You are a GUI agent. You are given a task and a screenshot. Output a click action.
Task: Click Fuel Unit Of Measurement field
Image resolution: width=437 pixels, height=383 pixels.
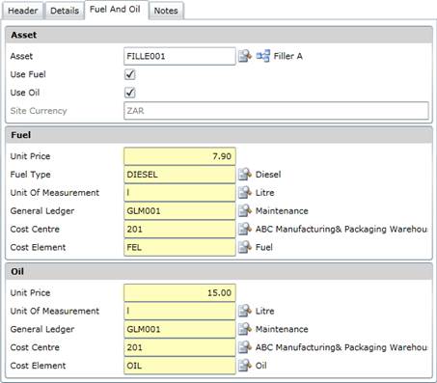coord(179,193)
